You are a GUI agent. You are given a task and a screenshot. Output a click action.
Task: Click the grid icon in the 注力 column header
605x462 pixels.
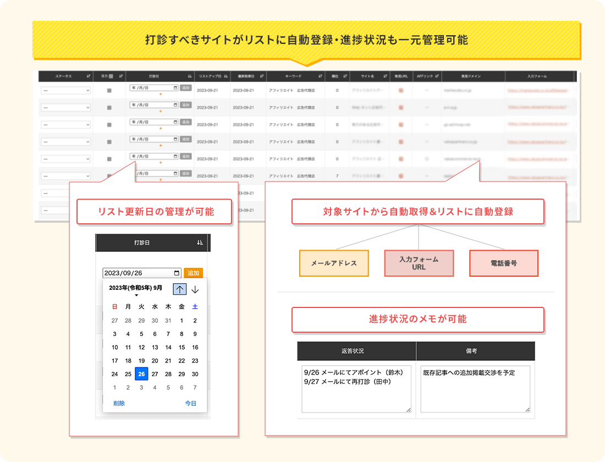112,76
